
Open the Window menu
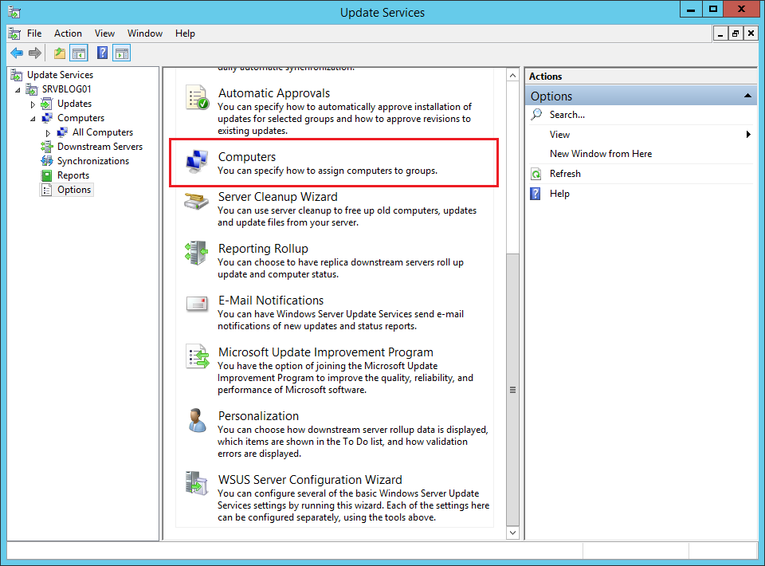(x=145, y=33)
